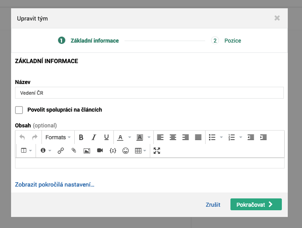Screen dimensions: 302x228
Task: Open Zobrazit pokročilá nastavení link
Action: 55,185
